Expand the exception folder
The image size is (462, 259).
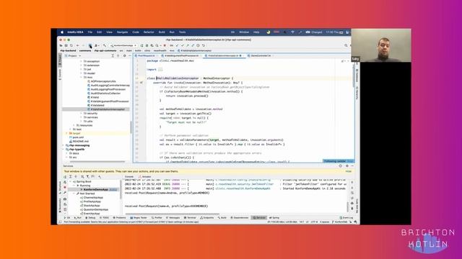tap(82, 61)
